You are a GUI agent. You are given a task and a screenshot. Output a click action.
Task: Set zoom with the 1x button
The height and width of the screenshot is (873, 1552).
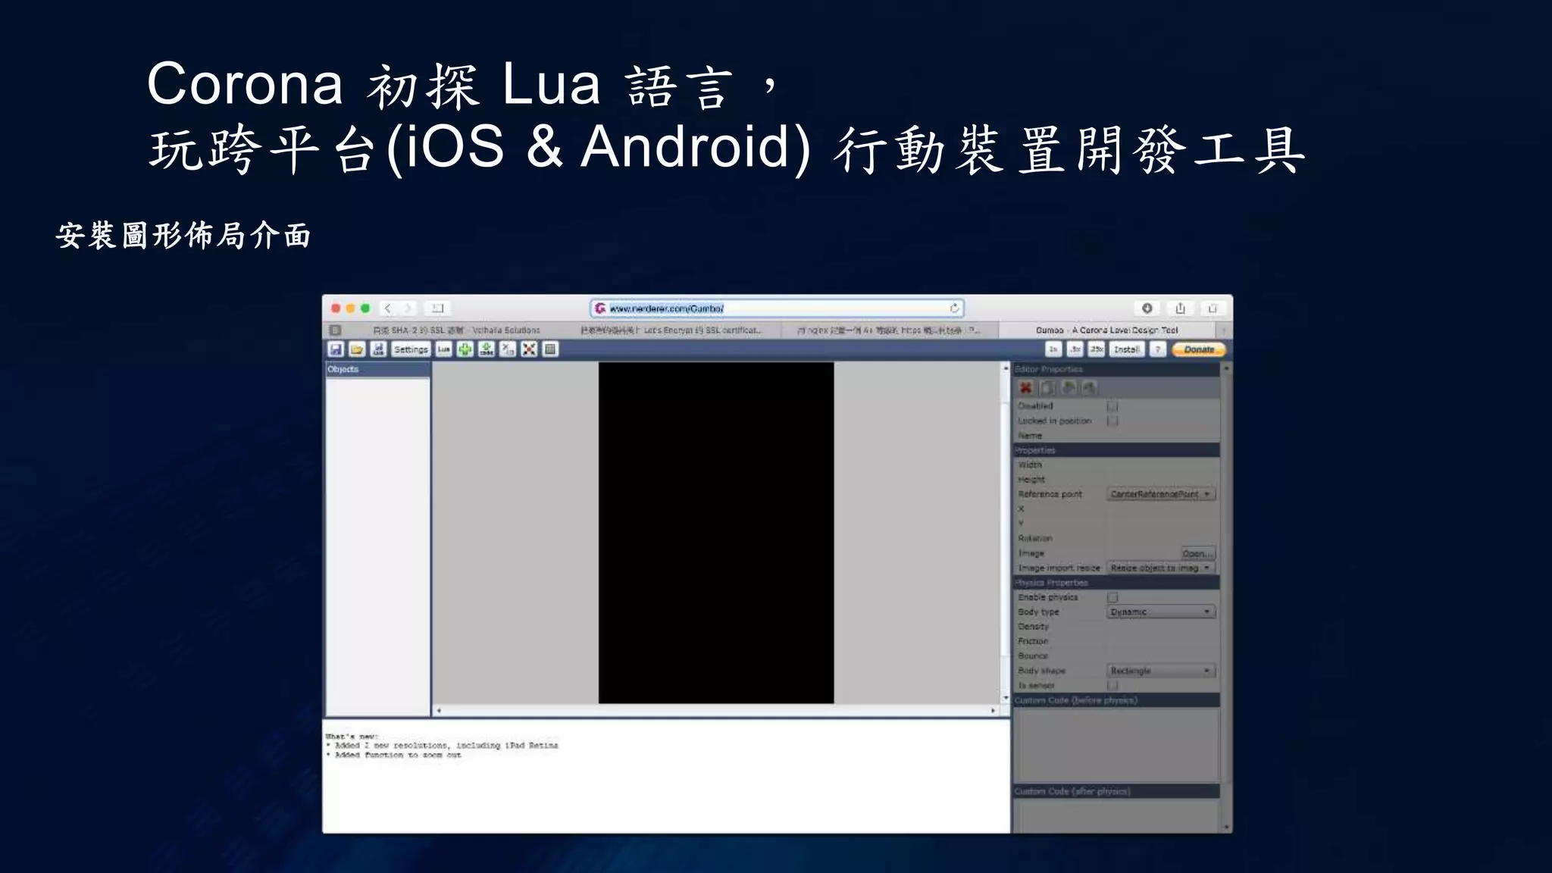point(1053,349)
